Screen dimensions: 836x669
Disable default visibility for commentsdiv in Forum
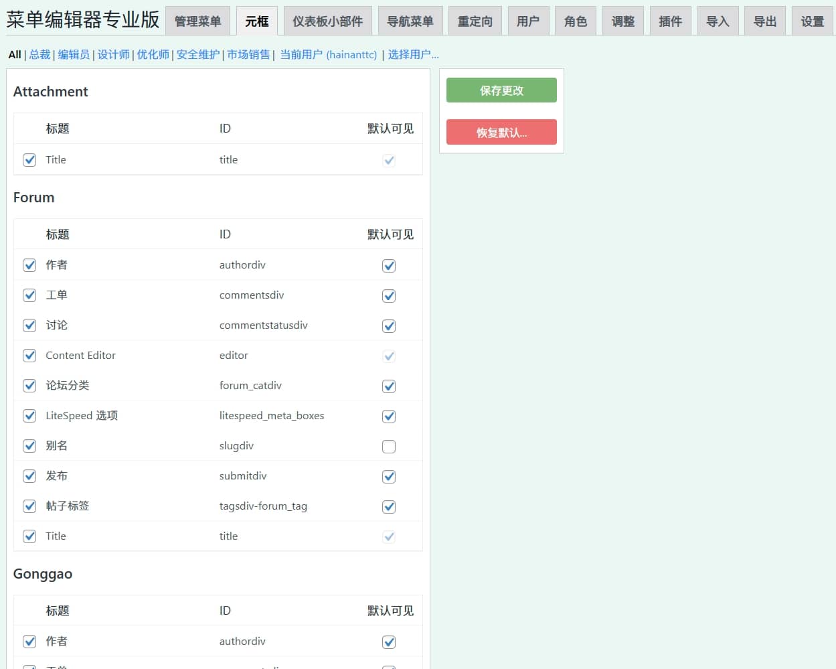click(x=389, y=296)
